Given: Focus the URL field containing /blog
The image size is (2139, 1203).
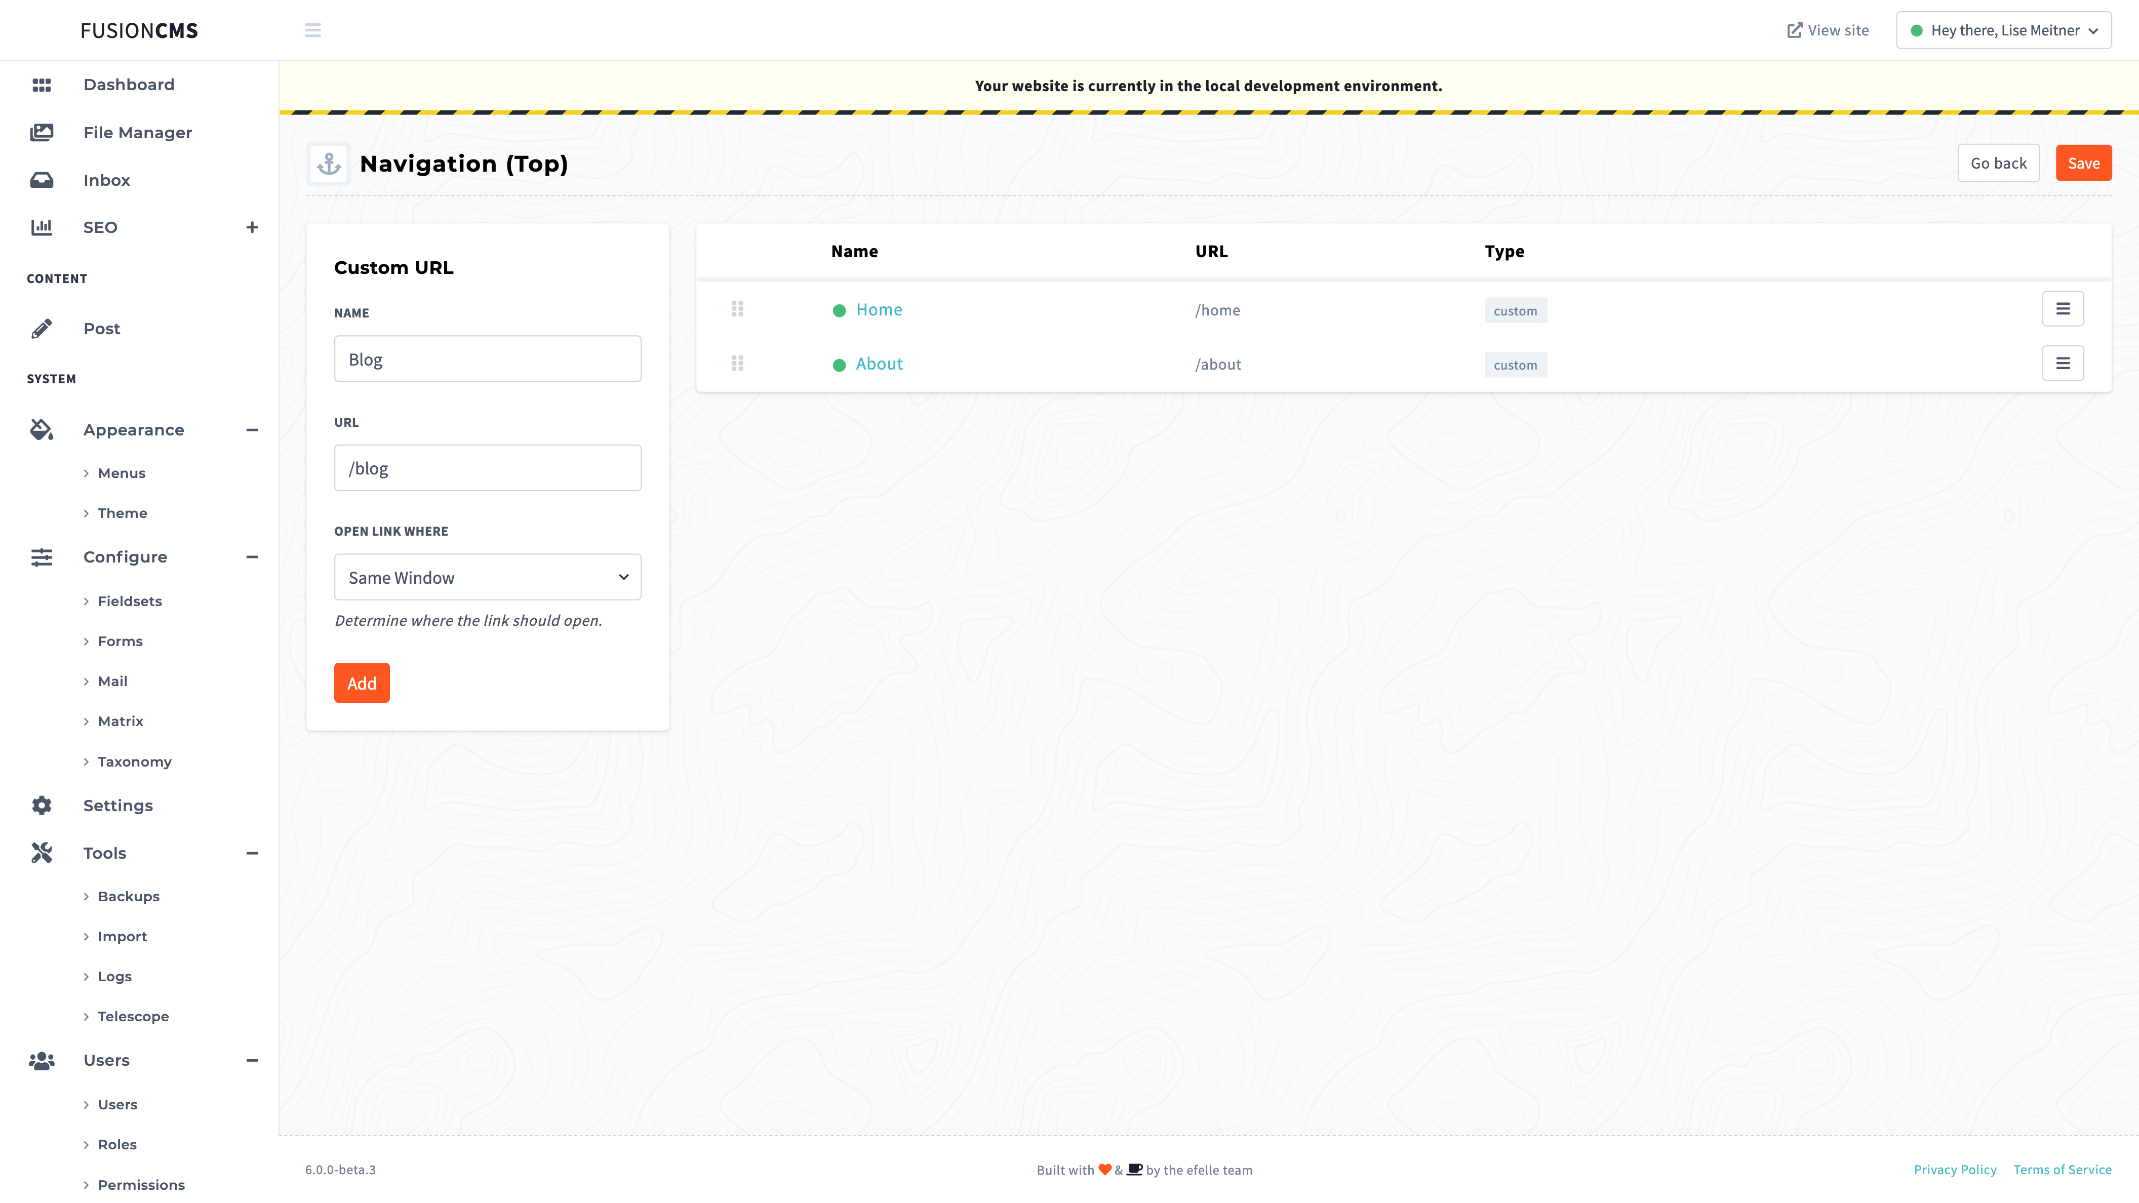Looking at the screenshot, I should point(488,467).
